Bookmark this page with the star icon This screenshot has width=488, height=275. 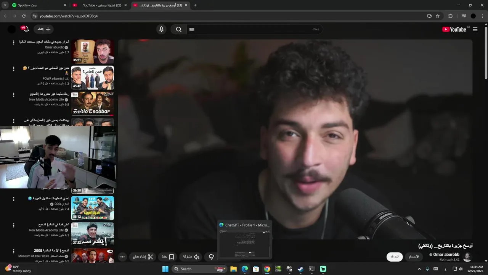438,16
